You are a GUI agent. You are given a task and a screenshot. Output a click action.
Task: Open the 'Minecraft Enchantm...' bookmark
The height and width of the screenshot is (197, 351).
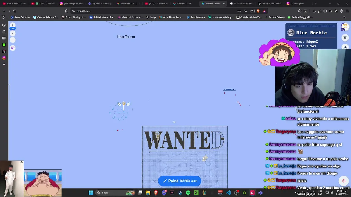[x=130, y=17]
